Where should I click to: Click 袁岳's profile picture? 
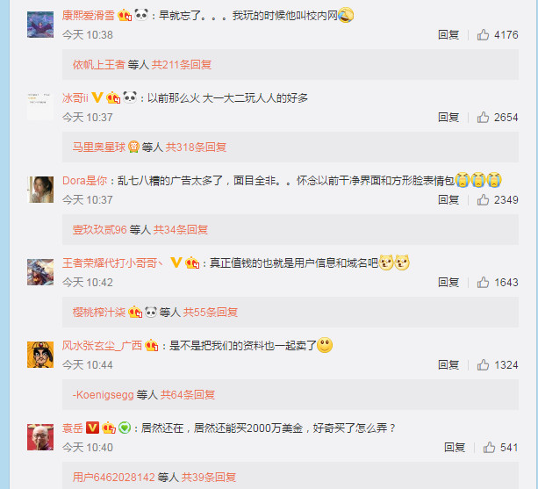click(x=40, y=437)
